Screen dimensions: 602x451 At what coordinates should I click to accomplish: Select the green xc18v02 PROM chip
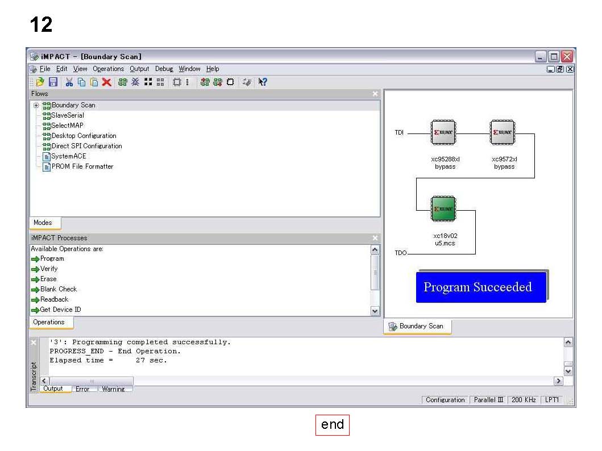[x=443, y=209]
